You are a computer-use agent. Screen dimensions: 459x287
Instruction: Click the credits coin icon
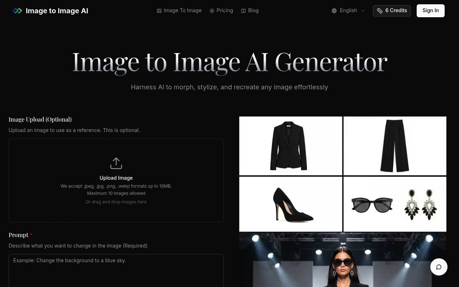[x=380, y=11]
